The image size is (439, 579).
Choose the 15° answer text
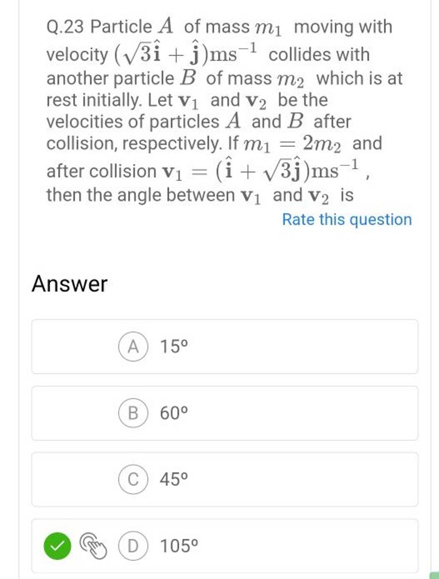pyautogui.click(x=174, y=347)
